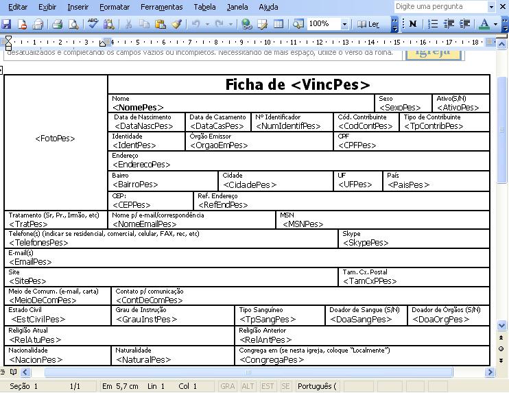
Task: Click the Português language status entry
Action: point(317,386)
